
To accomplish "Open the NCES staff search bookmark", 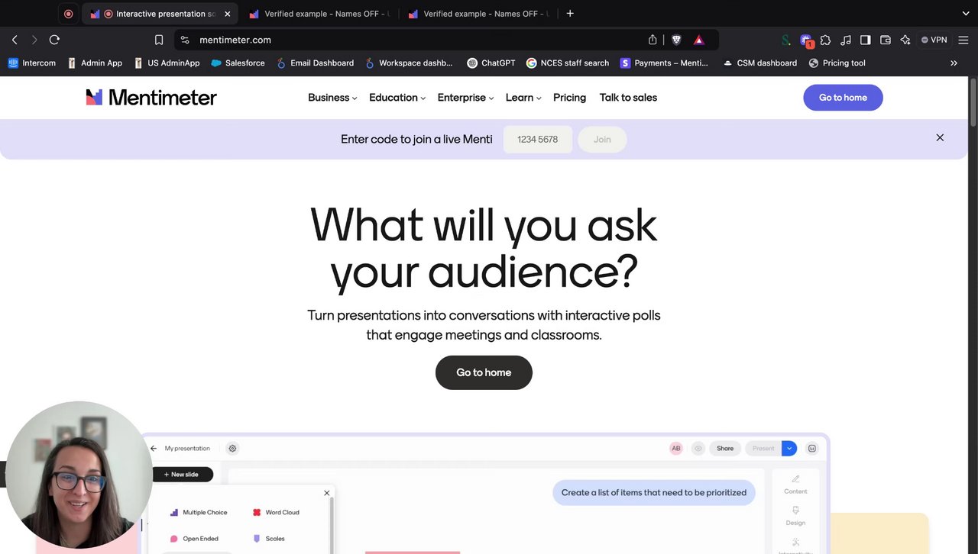I will [568, 63].
